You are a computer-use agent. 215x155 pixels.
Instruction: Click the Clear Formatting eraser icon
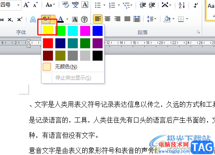pos(66,5)
